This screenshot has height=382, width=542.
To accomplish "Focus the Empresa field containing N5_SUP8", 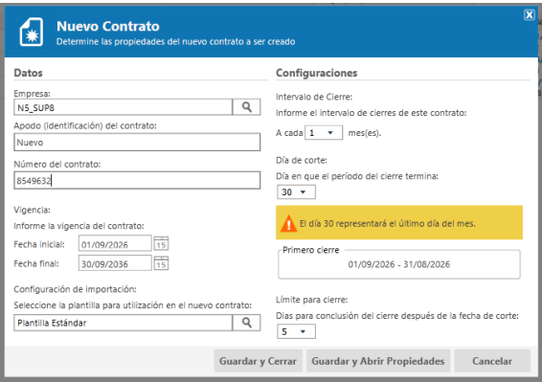I will click(124, 107).
